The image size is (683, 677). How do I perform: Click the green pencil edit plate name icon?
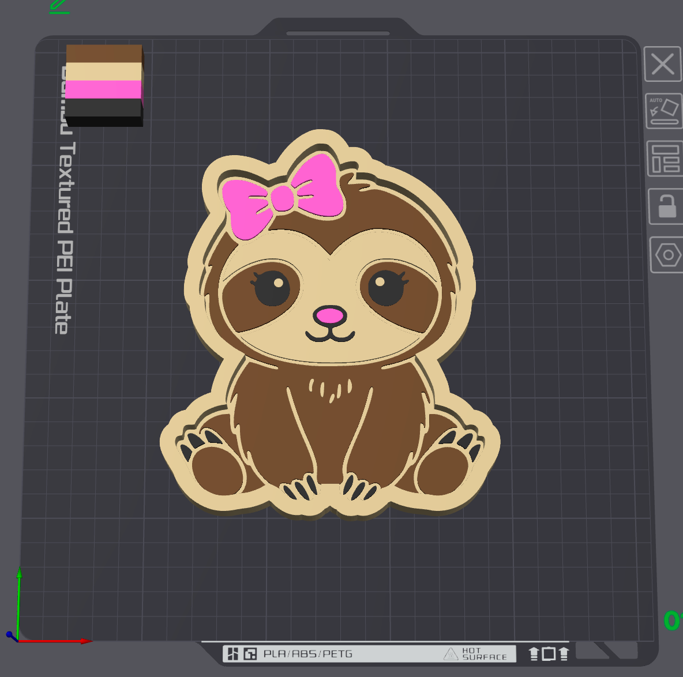(59, 6)
